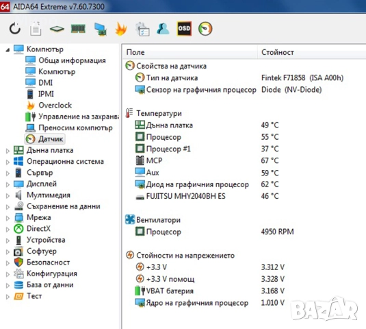Click the Безопасност tree category

[42, 263]
